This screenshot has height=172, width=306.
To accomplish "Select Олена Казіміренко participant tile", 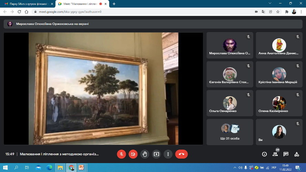I will point(279,103).
